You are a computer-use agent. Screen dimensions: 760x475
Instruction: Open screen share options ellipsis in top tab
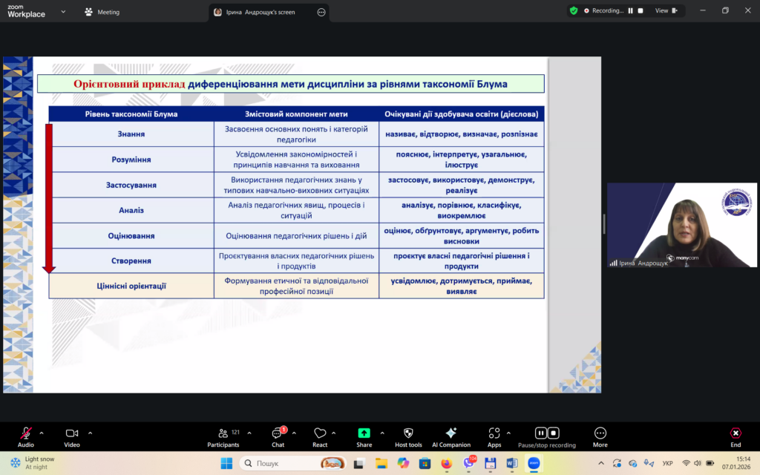[321, 12]
